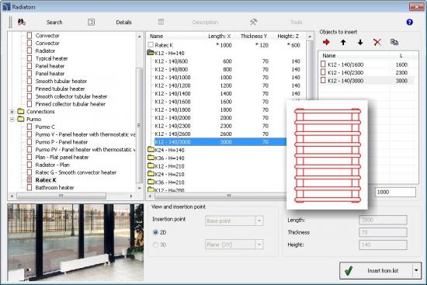Click the Description toolbar label
This screenshot has width=427, height=285.
point(205,23)
